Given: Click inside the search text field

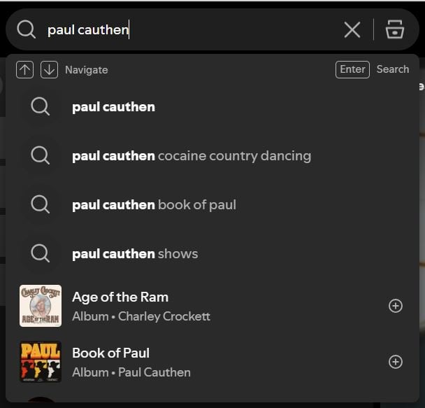Looking at the screenshot, I should (210, 30).
